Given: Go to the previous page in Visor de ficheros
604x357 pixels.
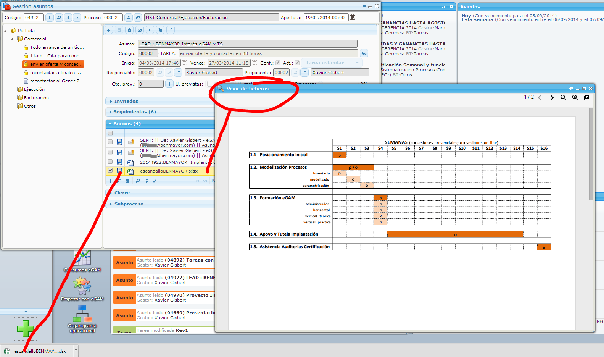Looking at the screenshot, I should click(540, 98).
